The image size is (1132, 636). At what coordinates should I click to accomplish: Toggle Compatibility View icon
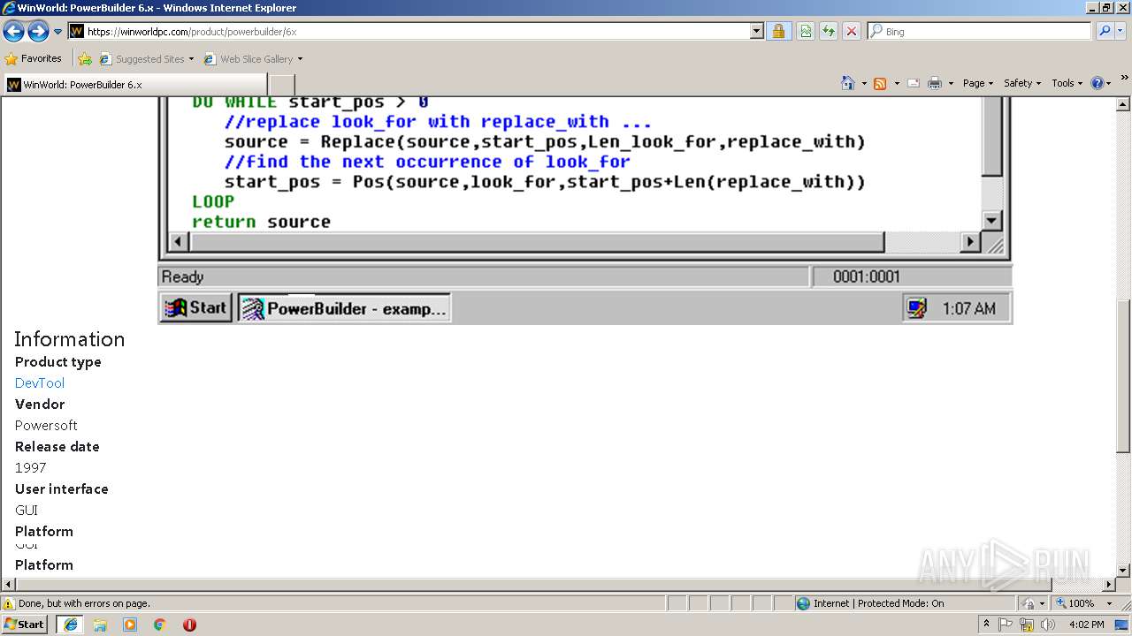tap(806, 31)
